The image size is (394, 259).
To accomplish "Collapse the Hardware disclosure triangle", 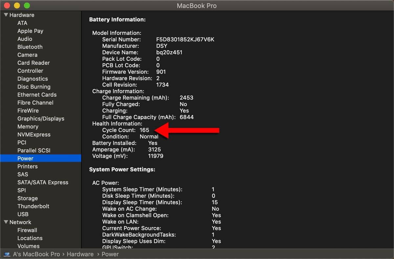I will (6, 15).
